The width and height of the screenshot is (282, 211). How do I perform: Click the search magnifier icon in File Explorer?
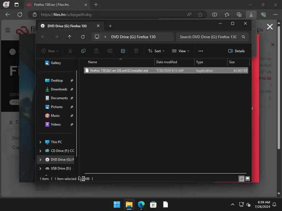point(243,37)
